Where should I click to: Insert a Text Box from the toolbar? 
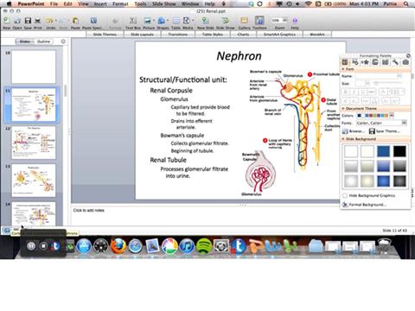(133, 21)
